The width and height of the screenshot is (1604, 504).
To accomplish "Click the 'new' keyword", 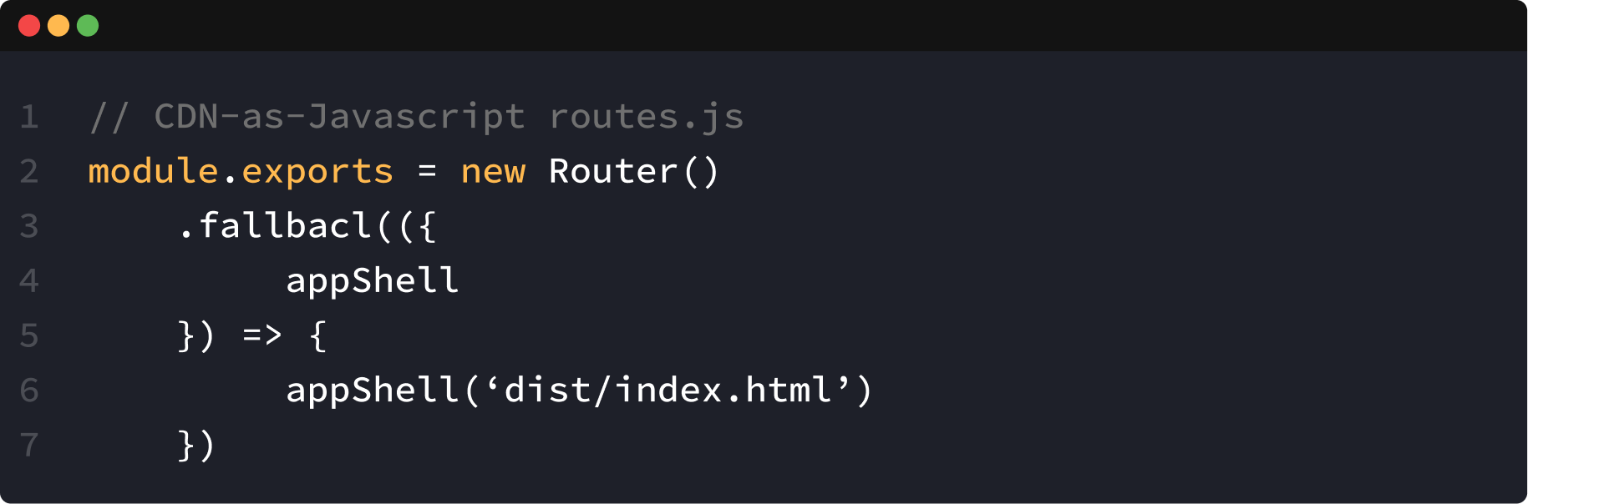I will [x=493, y=173].
